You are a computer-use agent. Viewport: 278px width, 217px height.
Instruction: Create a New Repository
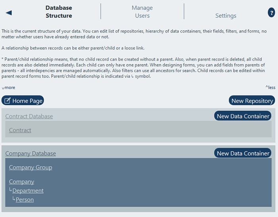pos(252,101)
